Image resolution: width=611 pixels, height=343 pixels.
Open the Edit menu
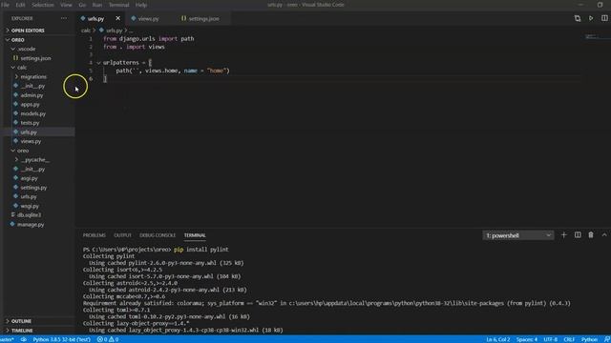coord(20,5)
